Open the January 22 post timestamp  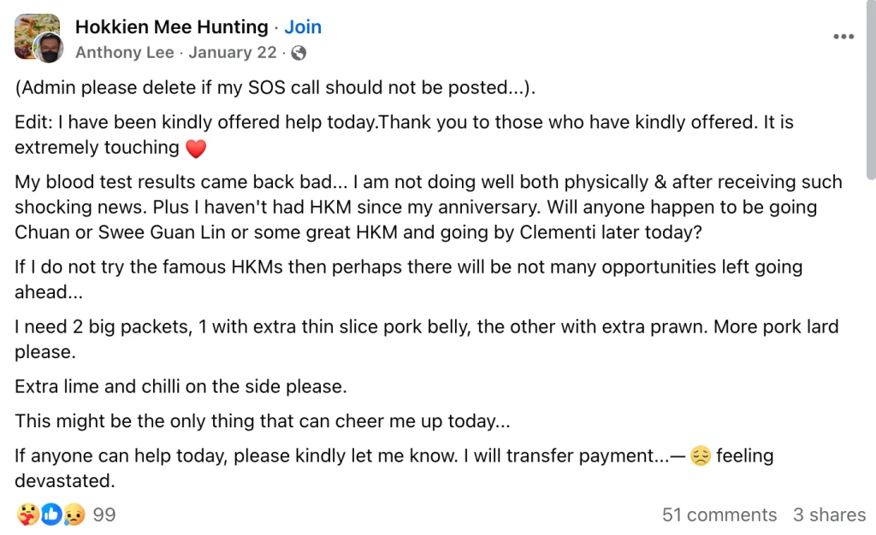(x=233, y=52)
